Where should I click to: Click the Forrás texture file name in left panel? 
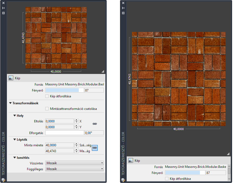click(x=75, y=84)
